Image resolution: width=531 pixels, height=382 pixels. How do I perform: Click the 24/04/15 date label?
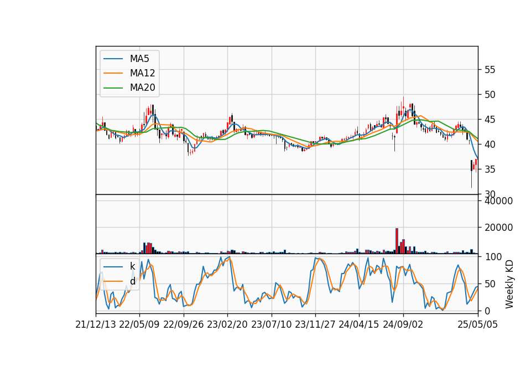click(359, 324)
